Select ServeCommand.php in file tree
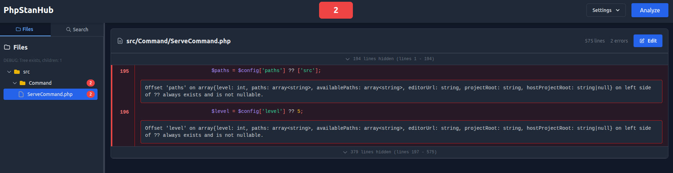The height and width of the screenshot is (173, 673). point(50,94)
